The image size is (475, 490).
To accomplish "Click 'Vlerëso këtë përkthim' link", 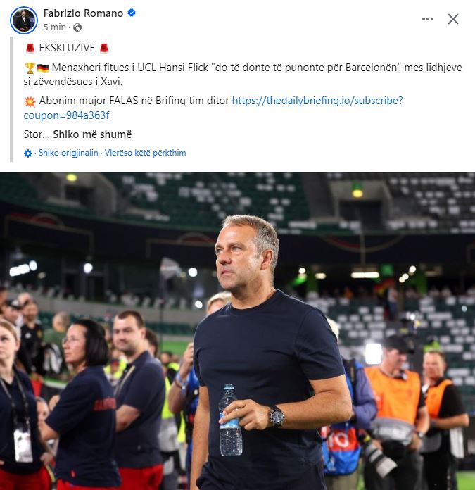I will point(146,153).
